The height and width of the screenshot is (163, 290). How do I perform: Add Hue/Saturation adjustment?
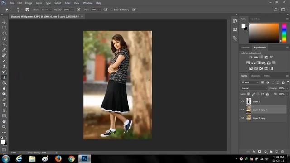pyautogui.click(x=248, y=63)
